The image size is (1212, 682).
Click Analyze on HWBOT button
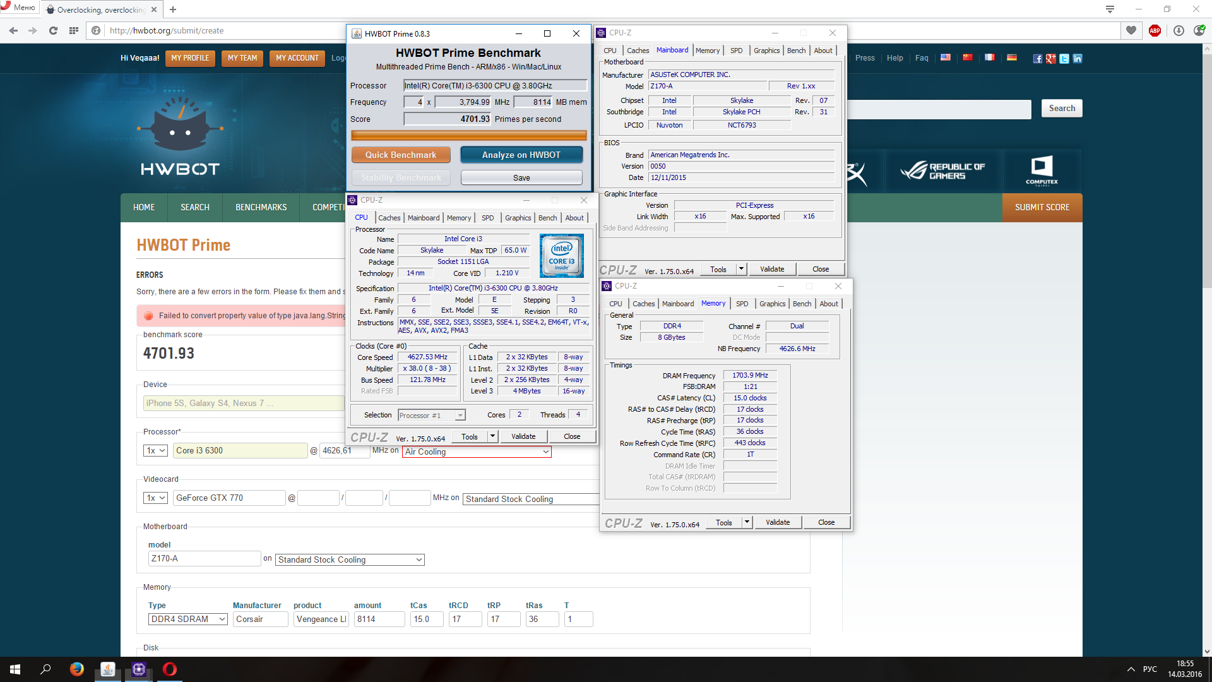[521, 155]
